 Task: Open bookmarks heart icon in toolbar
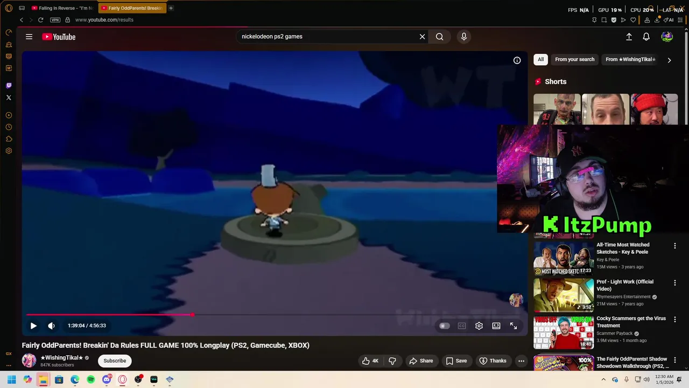click(633, 20)
